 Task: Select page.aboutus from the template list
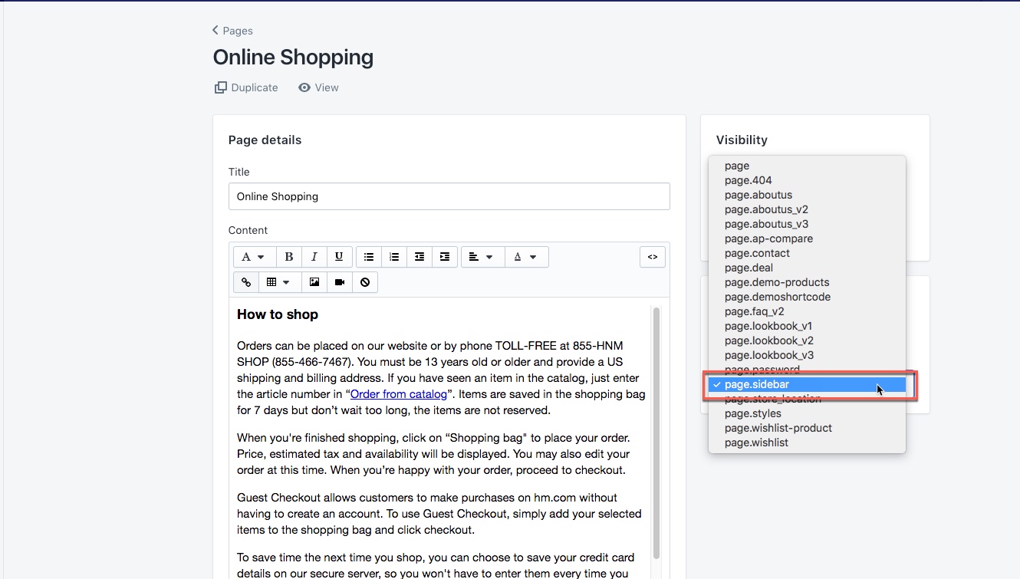tap(807, 195)
